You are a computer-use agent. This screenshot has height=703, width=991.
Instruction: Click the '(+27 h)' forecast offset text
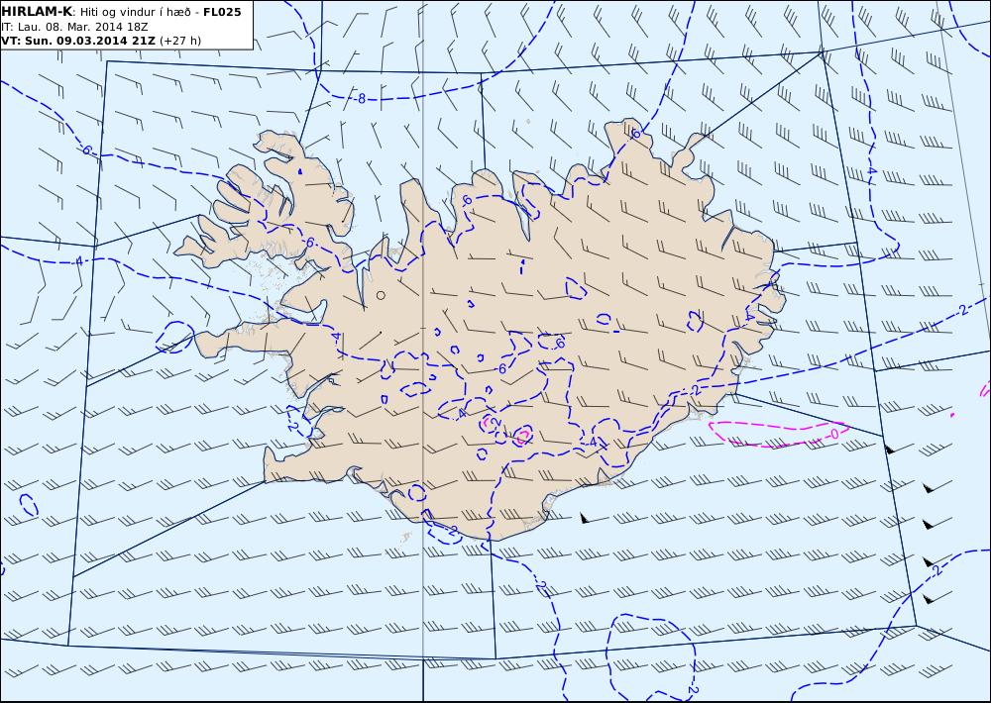pyautogui.click(x=180, y=41)
